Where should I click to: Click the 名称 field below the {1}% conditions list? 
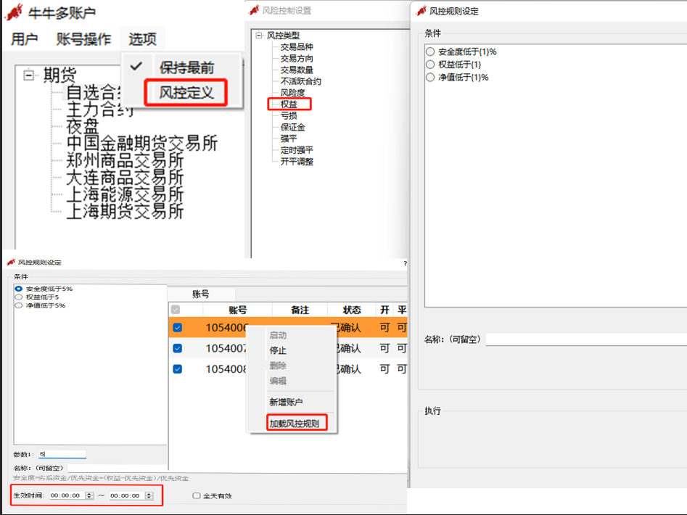(x=586, y=339)
